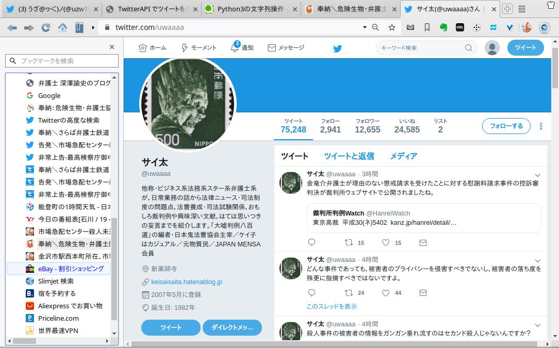
Task: Click the Evernote extension icon
Action: (x=443, y=27)
